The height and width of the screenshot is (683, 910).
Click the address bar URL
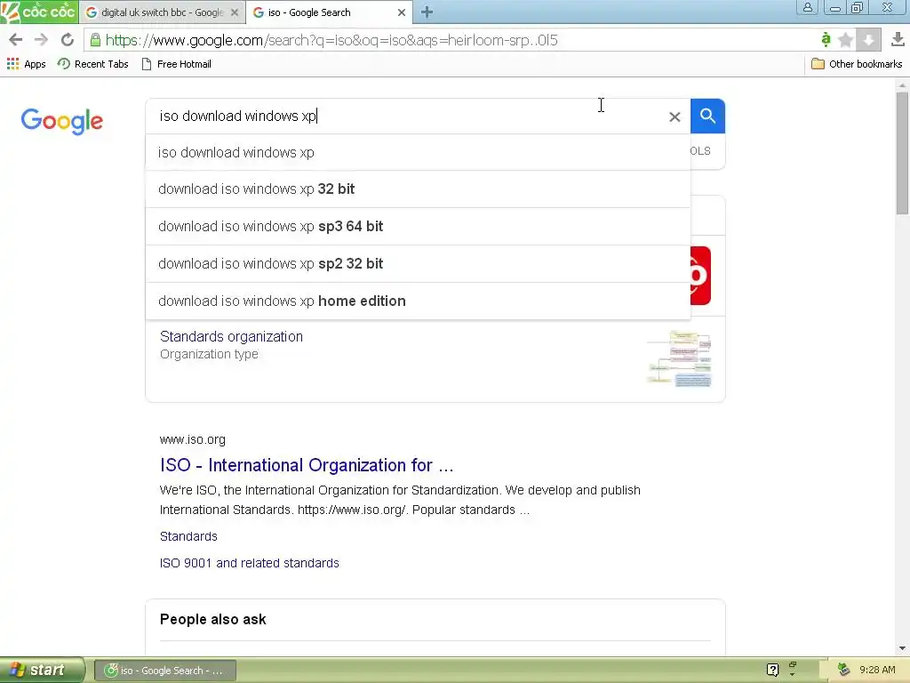click(x=331, y=40)
